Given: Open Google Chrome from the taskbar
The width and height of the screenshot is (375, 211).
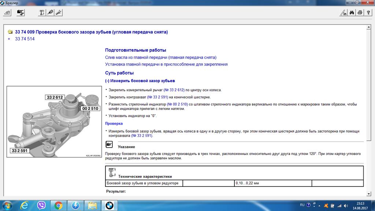Looking at the screenshot, I should [x=58, y=205].
